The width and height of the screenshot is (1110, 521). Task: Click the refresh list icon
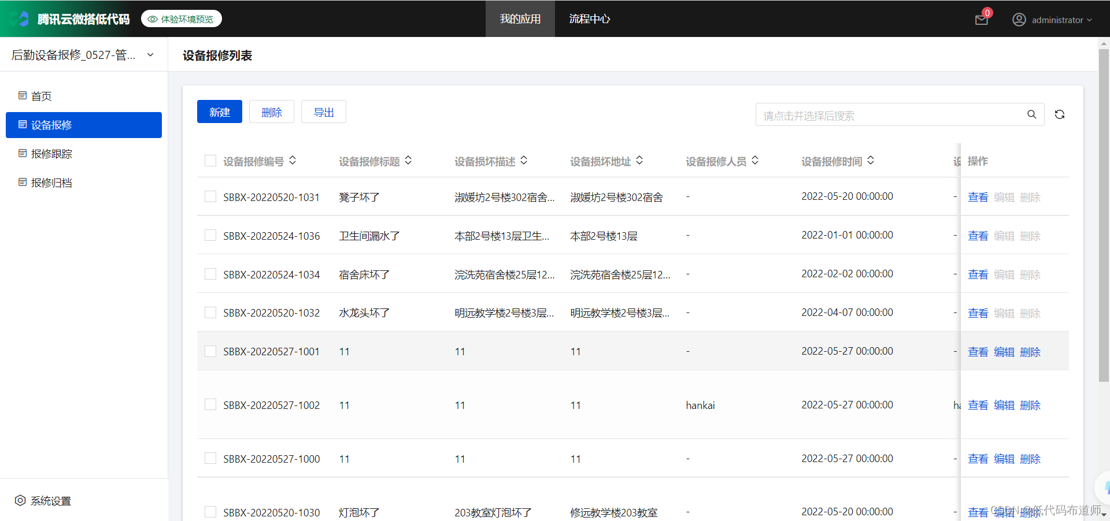coord(1060,114)
